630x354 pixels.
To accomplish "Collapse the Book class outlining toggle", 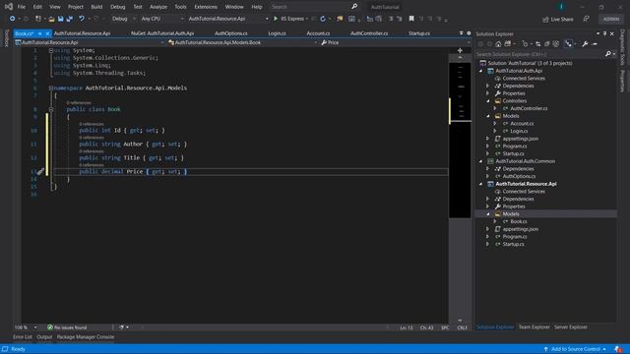I will (51, 109).
